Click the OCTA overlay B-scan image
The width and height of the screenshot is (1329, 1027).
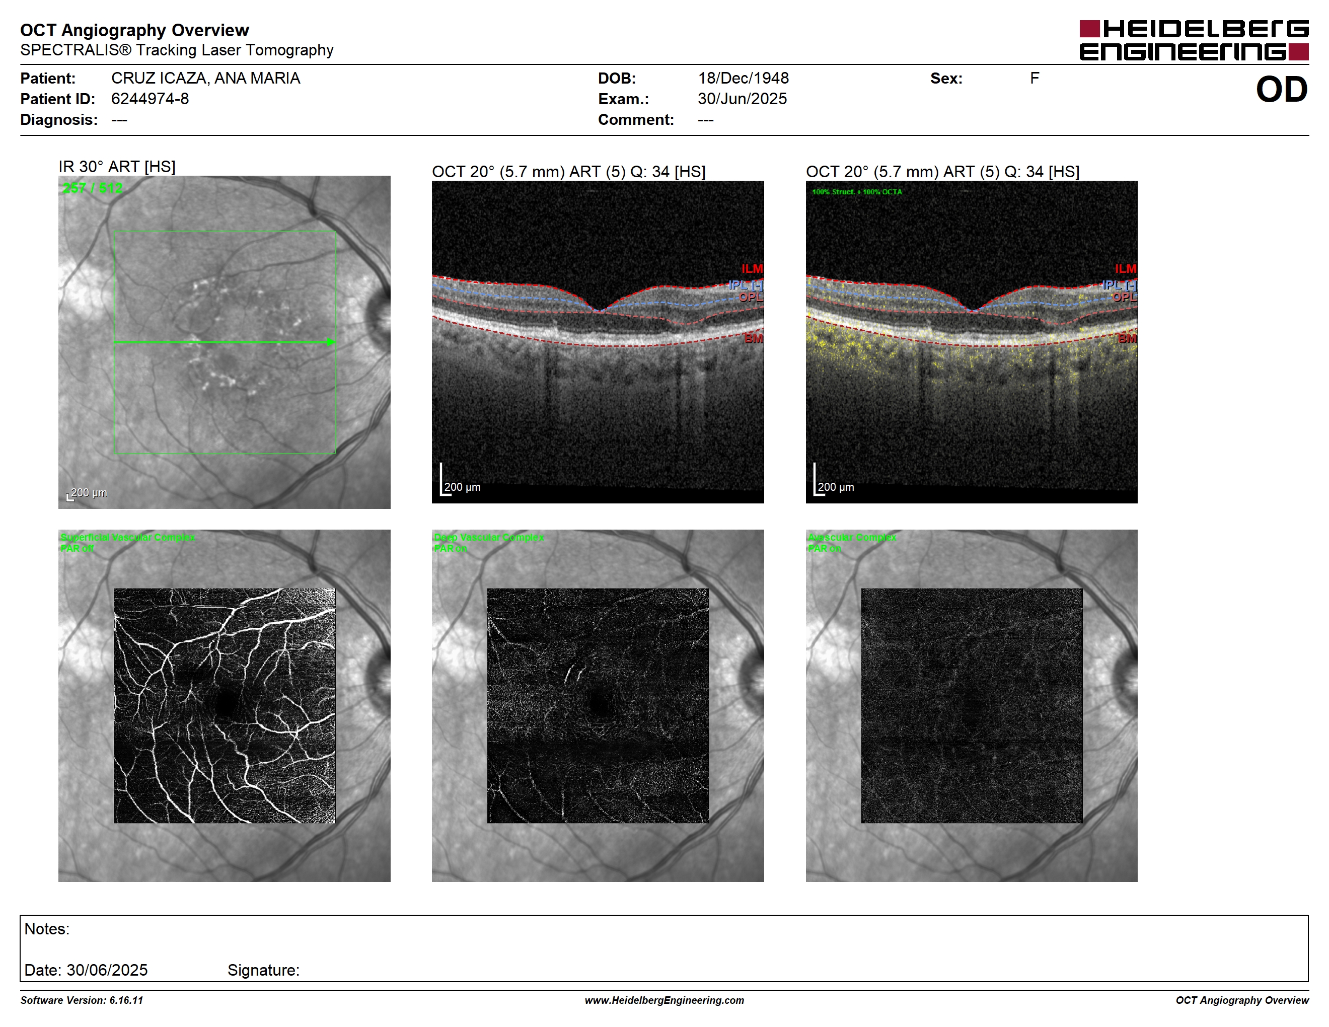tap(971, 341)
